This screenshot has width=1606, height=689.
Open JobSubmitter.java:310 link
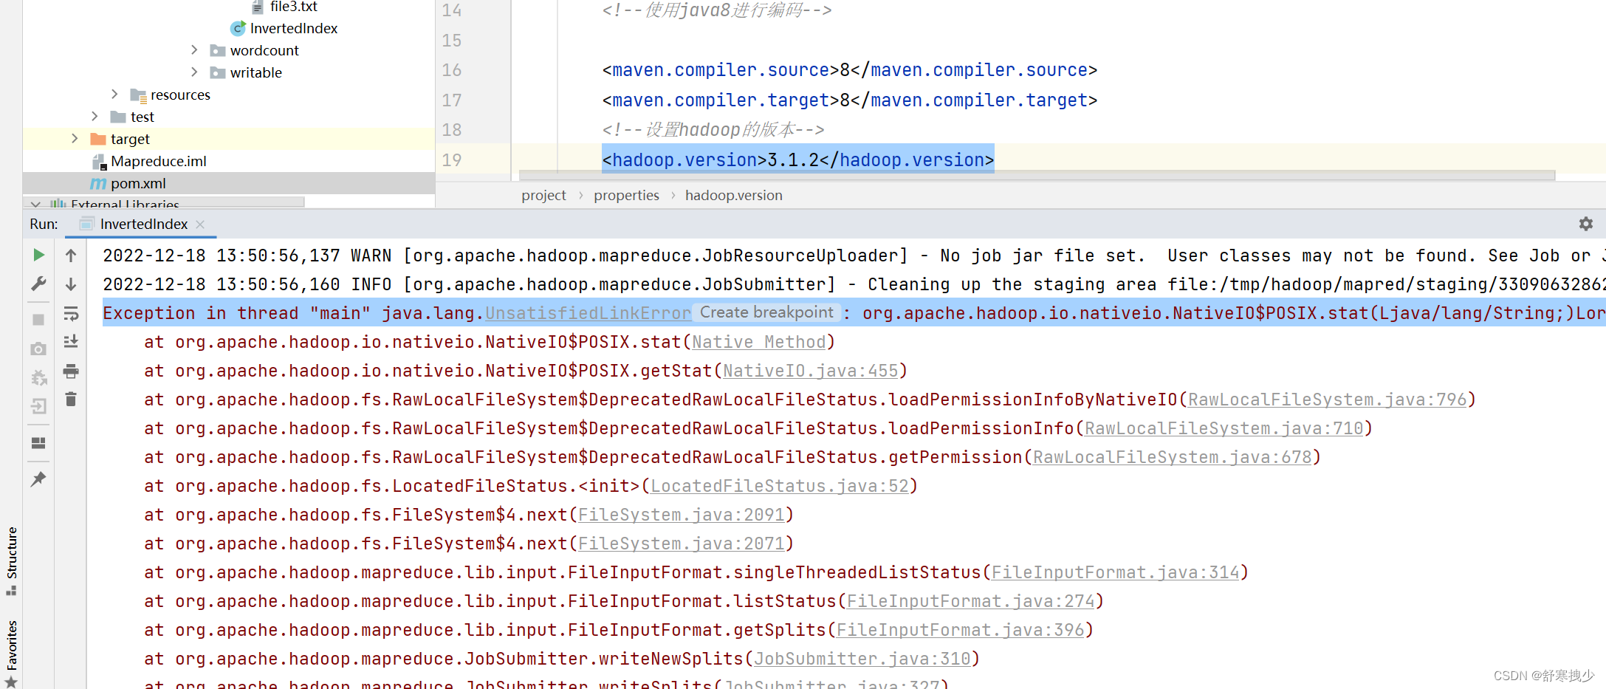click(862, 659)
